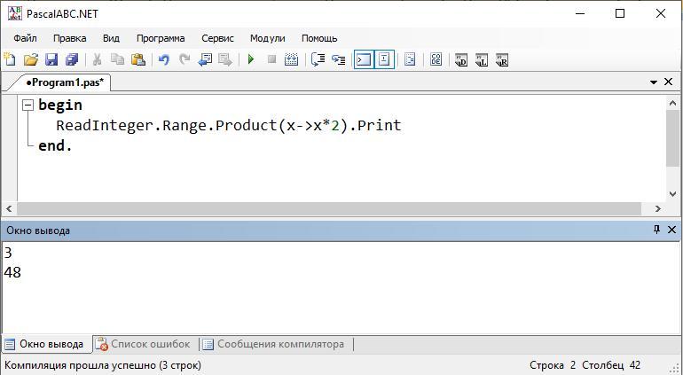This screenshot has width=683, height=375.
Task: Minimize the PascalABC.NET window
Action: coord(580,13)
